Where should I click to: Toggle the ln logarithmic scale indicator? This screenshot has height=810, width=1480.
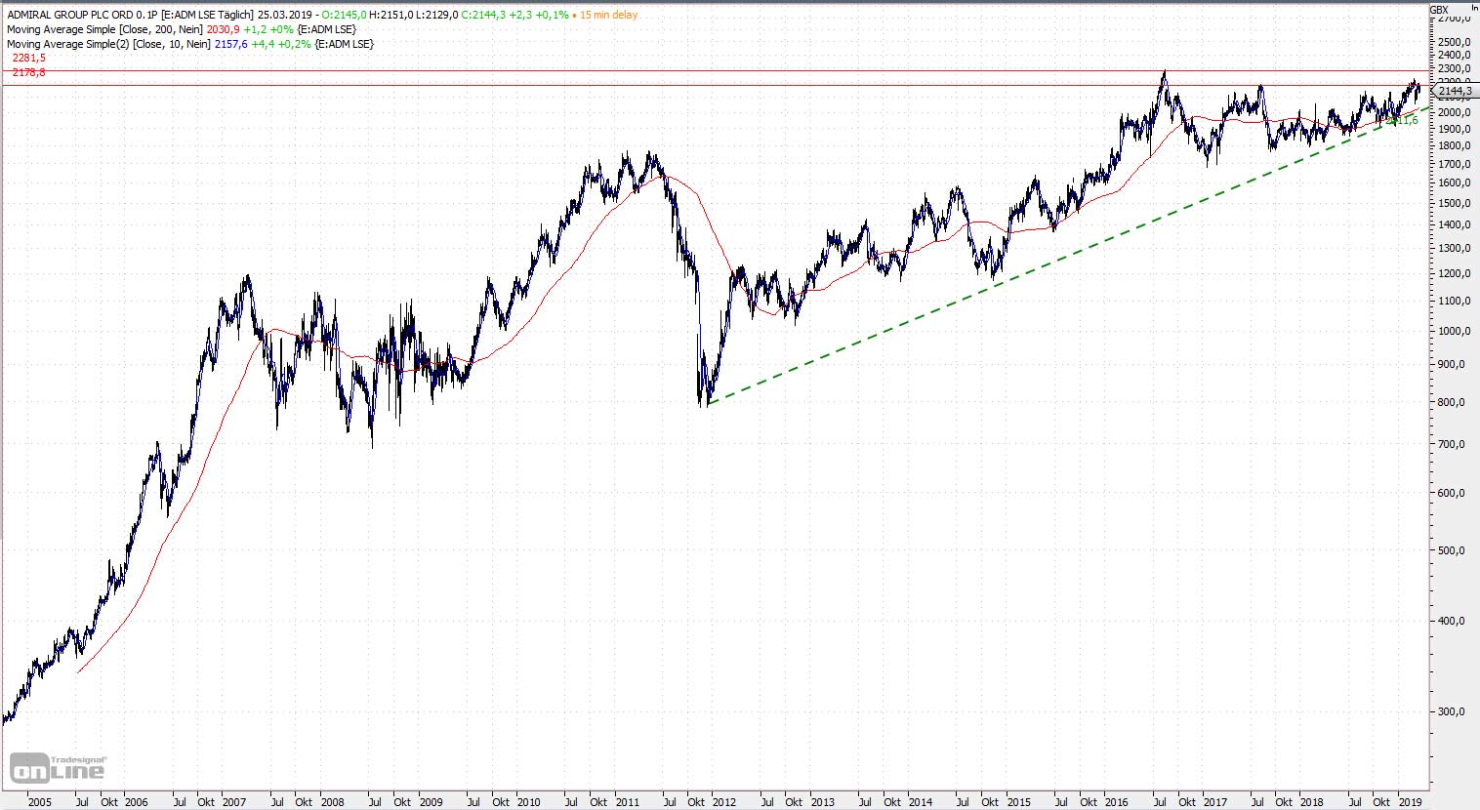click(1474, 8)
